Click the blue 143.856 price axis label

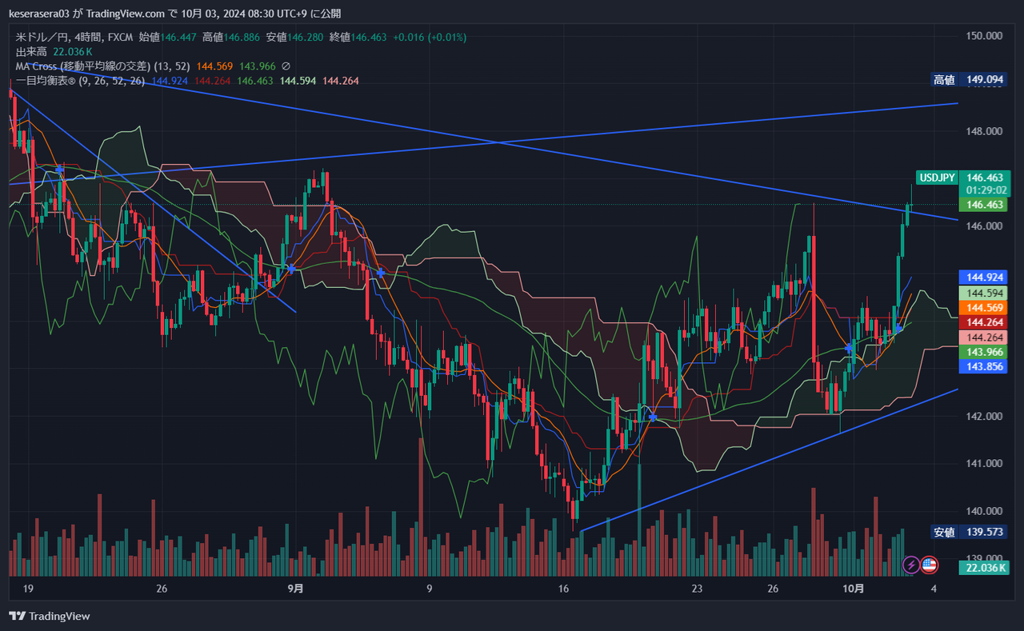pyautogui.click(x=985, y=366)
